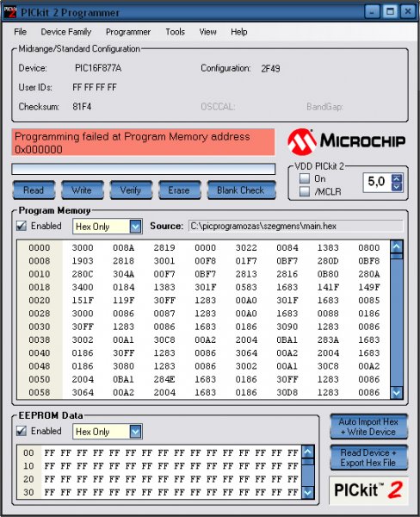The width and height of the screenshot is (420, 517).
Task: Click the Configuration value 2F49
Action: coord(270,69)
